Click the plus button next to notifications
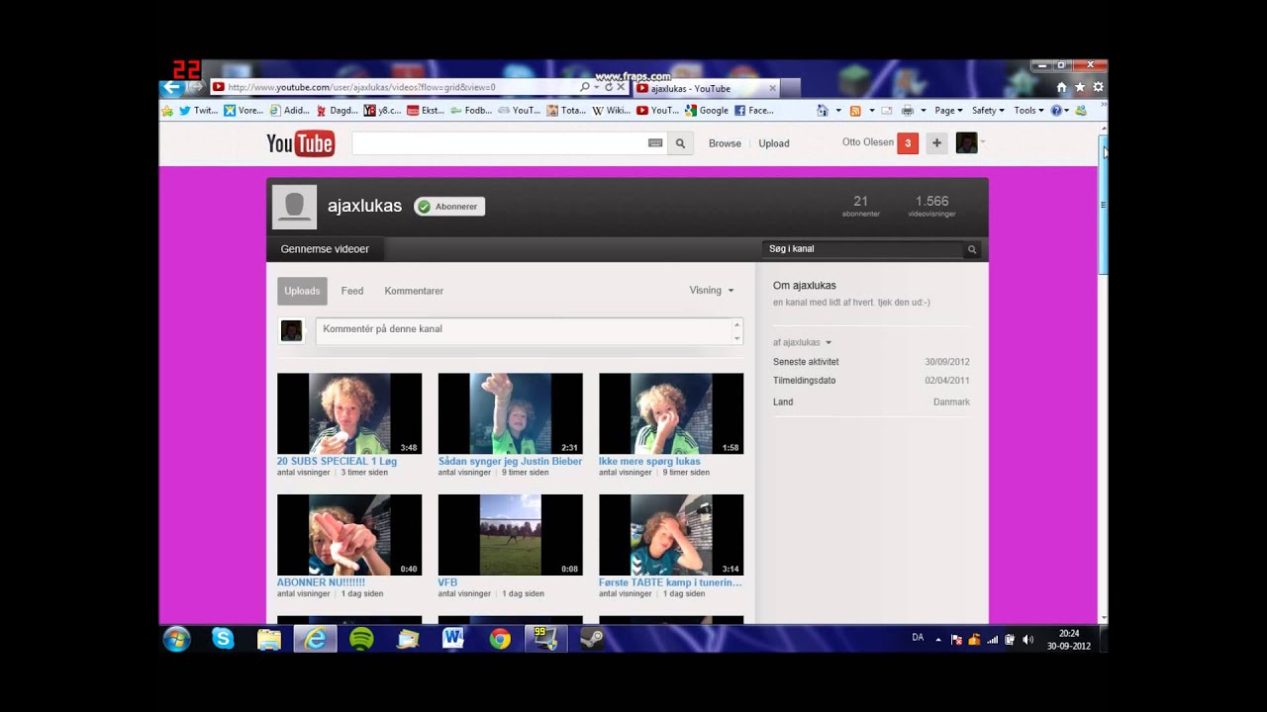Image resolution: width=1267 pixels, height=712 pixels. pyautogui.click(x=936, y=143)
